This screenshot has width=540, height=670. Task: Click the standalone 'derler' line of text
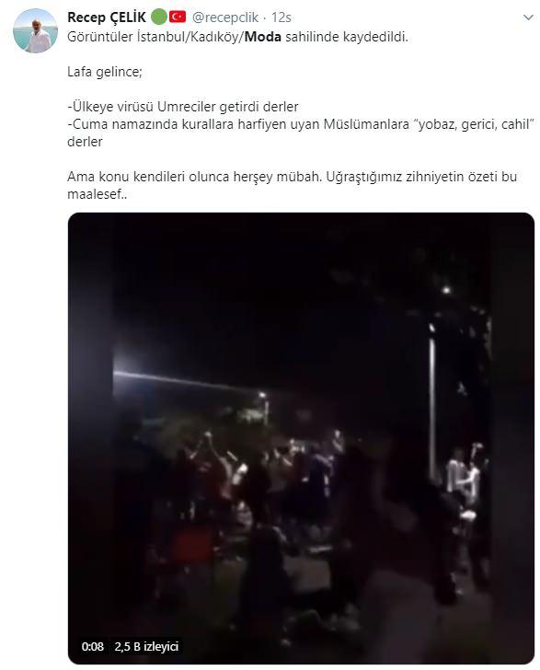pos(85,142)
